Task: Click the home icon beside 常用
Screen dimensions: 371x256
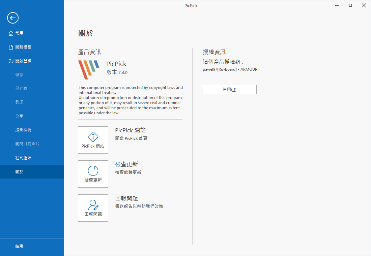Action: click(11, 33)
